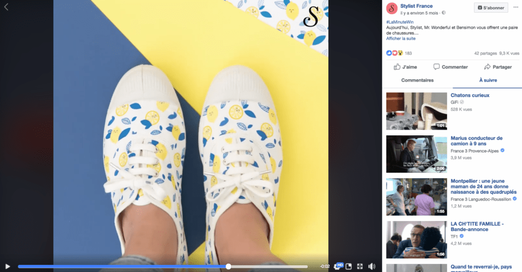Screen dimensions: 522x272
Task: Play the video
Action: (7, 266)
